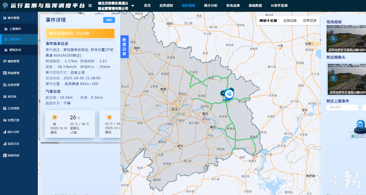Click the hamburger menu icon beside platform title

tap(90, 6)
